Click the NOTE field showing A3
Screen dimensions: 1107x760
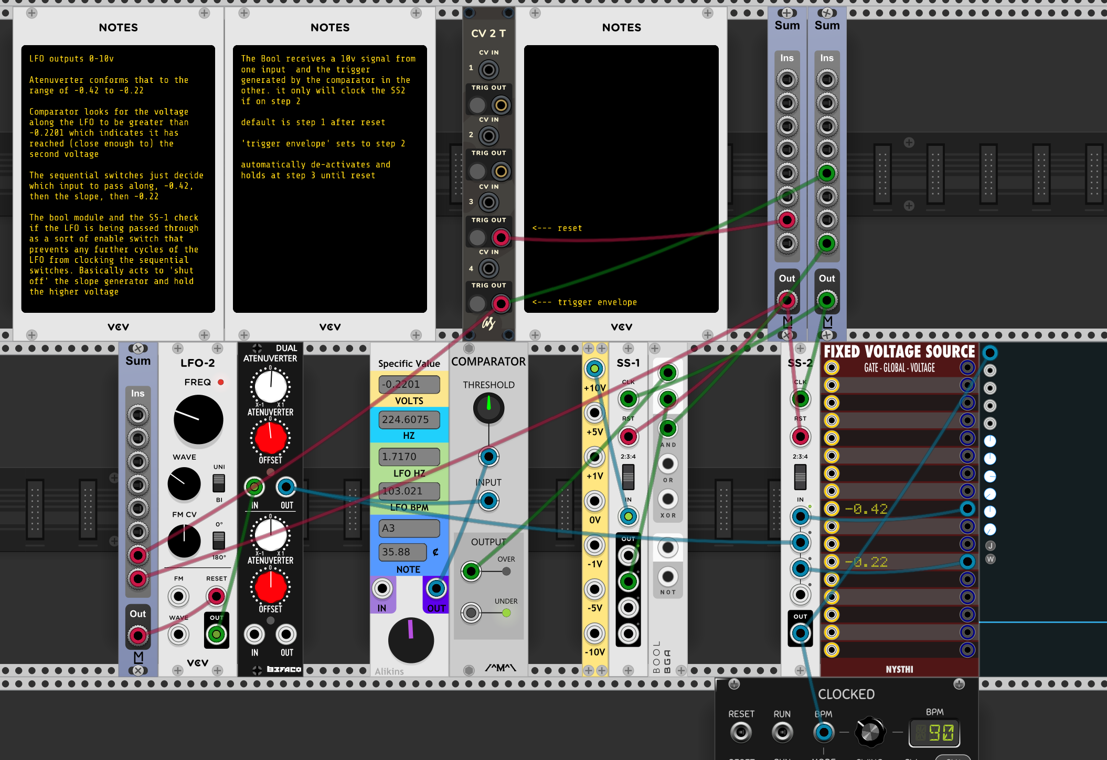point(409,528)
